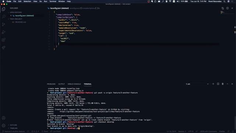The height and width of the screenshot is (133, 236).
Task: Open the Search view in the activity bar
Action: click(3, 17)
